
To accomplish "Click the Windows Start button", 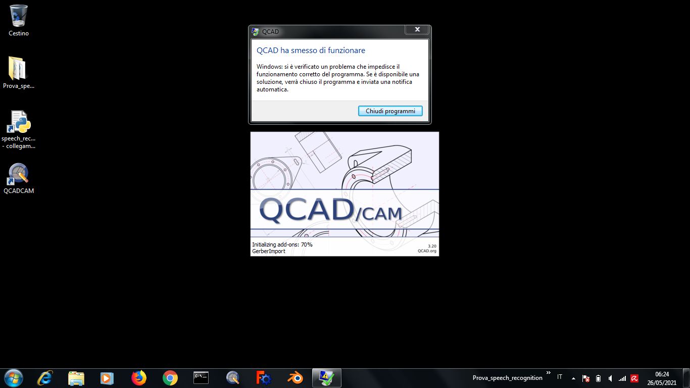I will click(x=13, y=378).
